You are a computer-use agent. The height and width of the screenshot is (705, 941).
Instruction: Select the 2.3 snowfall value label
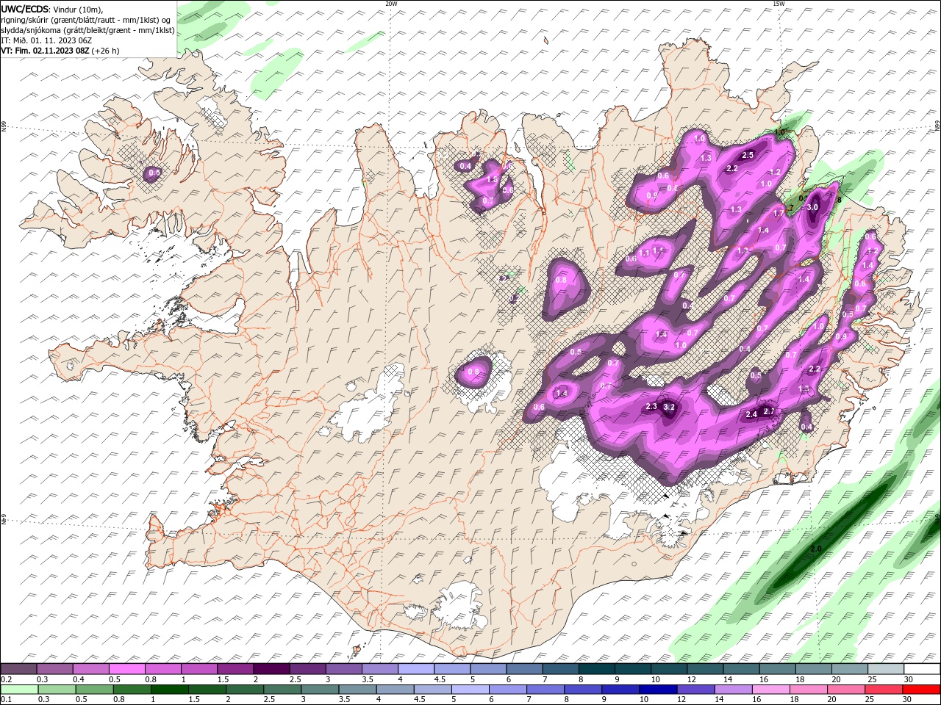pyautogui.click(x=651, y=406)
